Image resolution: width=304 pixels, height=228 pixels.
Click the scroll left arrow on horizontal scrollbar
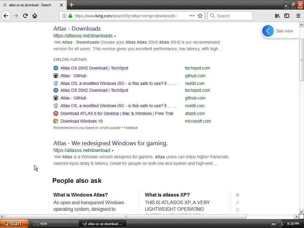click(2, 216)
